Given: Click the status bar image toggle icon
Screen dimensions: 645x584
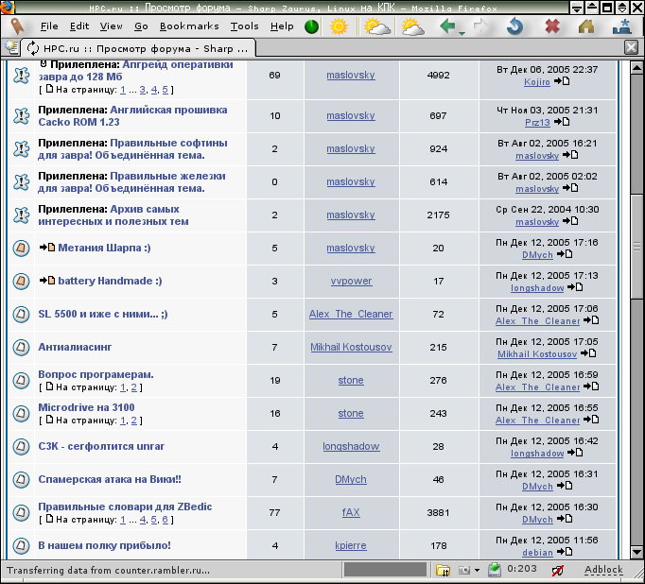Looking at the screenshot, I should tap(464, 570).
